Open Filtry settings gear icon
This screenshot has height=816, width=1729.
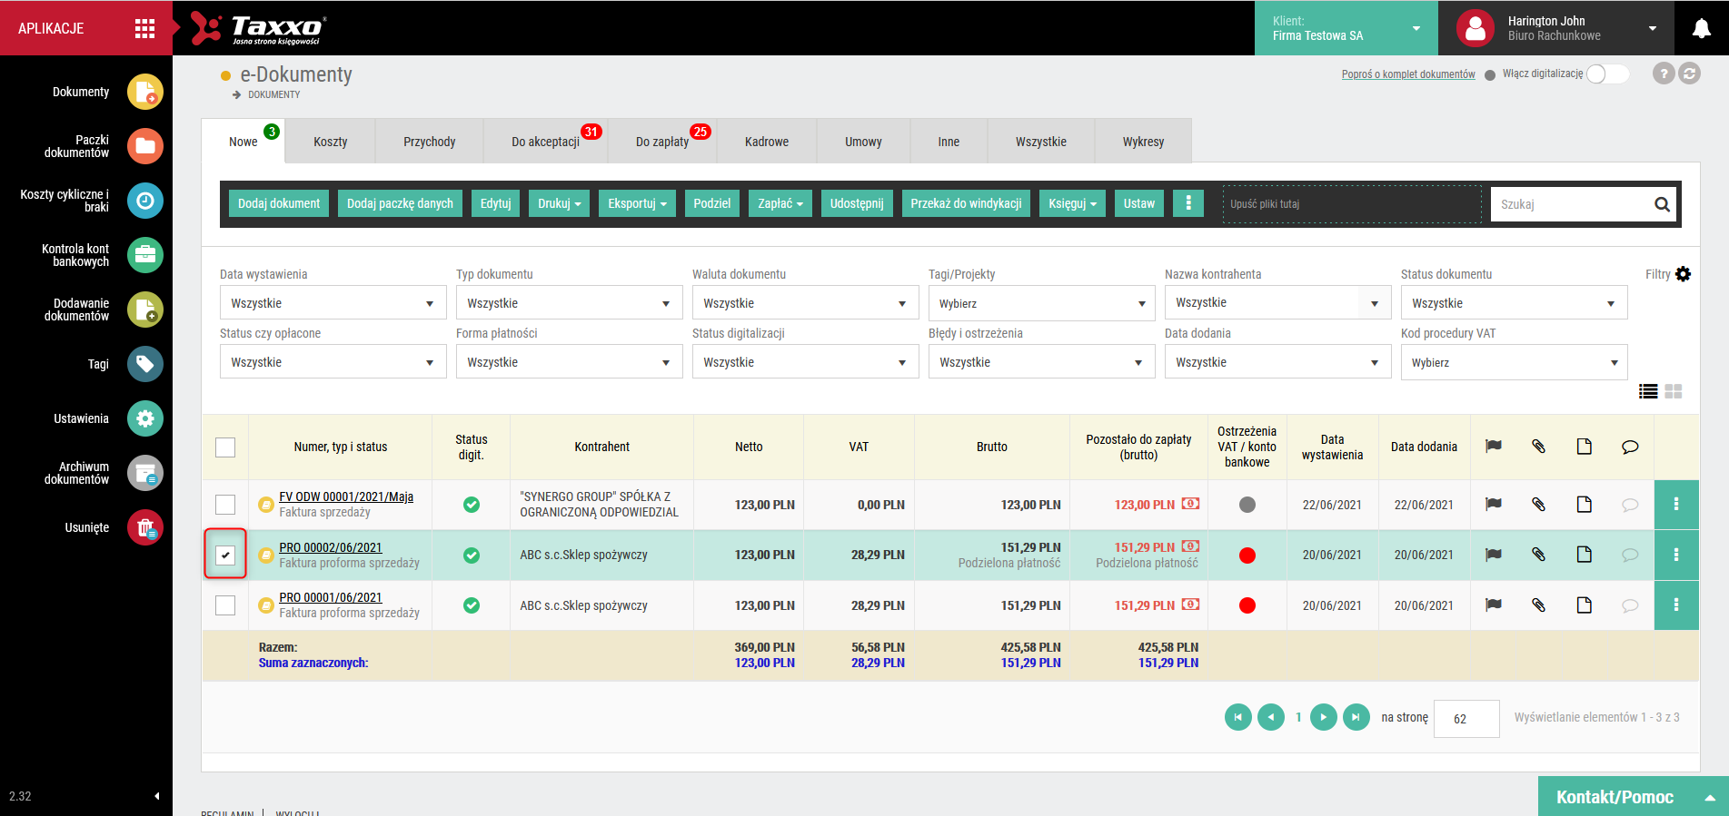click(x=1683, y=274)
